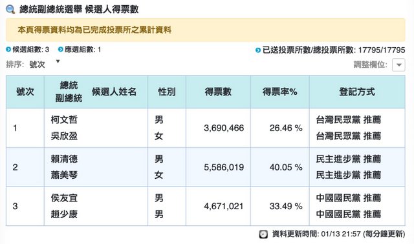Click the 17795/17795 polling station count
This screenshot has height=244, width=414.
[x=382, y=50]
